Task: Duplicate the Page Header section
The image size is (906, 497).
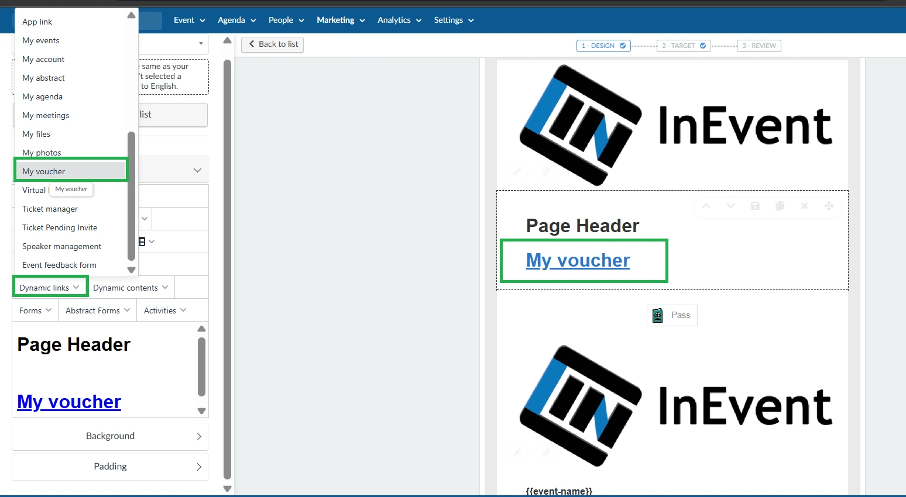Action: click(x=780, y=206)
